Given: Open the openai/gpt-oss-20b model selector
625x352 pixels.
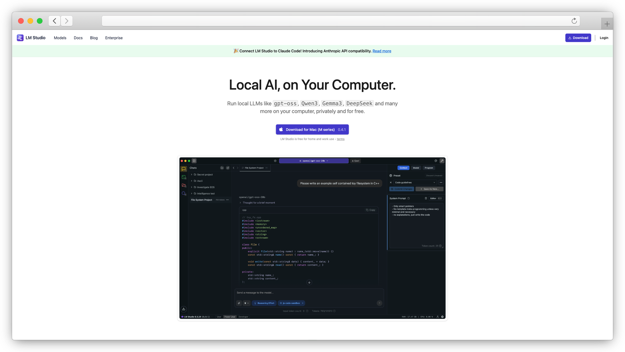Looking at the screenshot, I should [313, 161].
